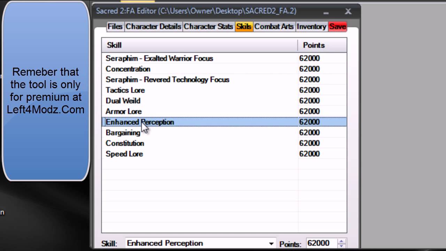Select the Dual Weild skill
Screen dimensions: 446x251
(224, 101)
